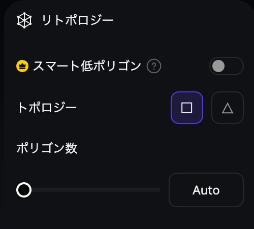
Task: Click the middle of the ポリゴン数 slider track
Action: click(88, 190)
